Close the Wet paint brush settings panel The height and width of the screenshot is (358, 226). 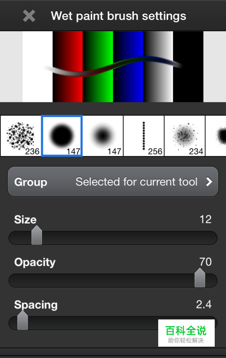pyautogui.click(x=29, y=16)
